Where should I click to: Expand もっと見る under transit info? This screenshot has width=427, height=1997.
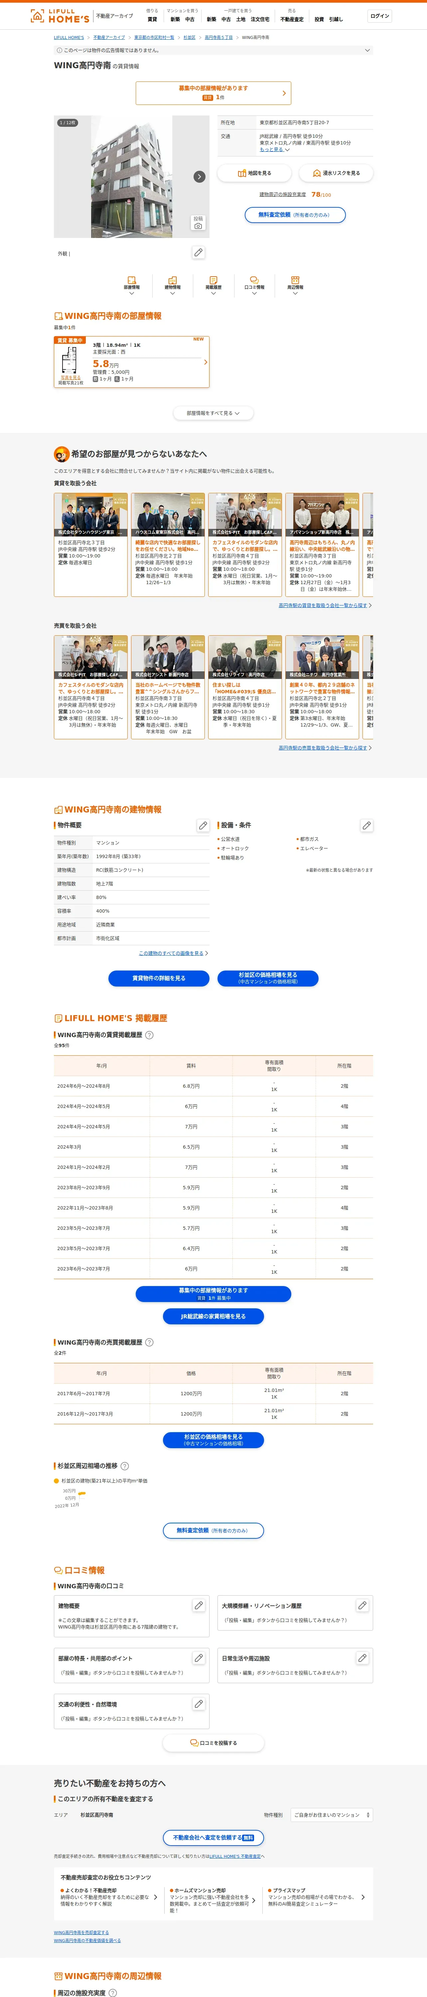pyautogui.click(x=274, y=150)
